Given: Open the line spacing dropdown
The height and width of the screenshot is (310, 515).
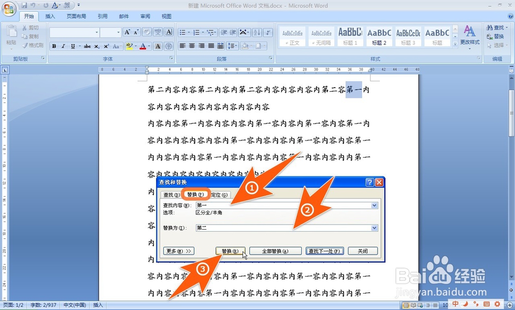Looking at the screenshot, I should [x=233, y=46].
